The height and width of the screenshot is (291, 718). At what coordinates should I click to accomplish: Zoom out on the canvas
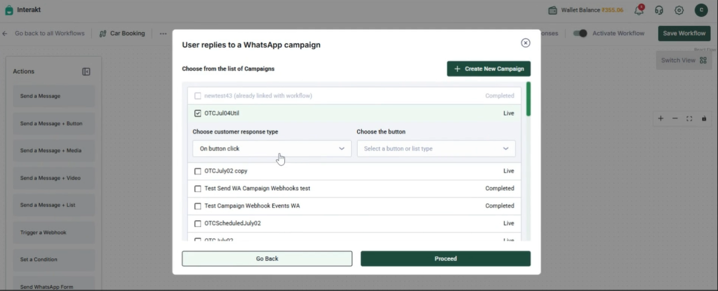coord(675,119)
